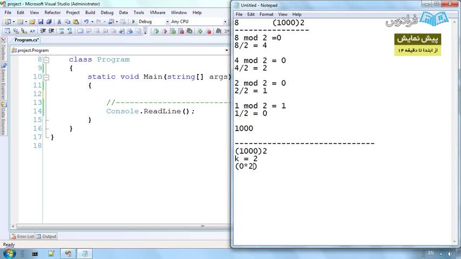Click the Display Word Completion A icon
This screenshot has width=461, height=259.
(x=32, y=31)
